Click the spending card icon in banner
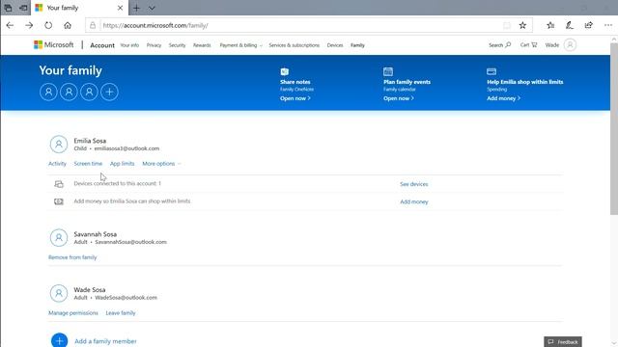This screenshot has width=618, height=347. point(492,71)
